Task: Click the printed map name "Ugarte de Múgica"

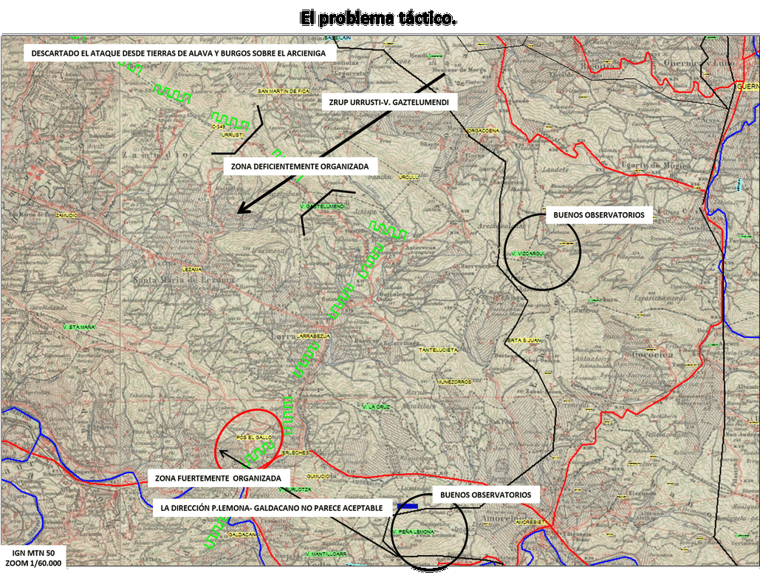Action: [x=656, y=166]
